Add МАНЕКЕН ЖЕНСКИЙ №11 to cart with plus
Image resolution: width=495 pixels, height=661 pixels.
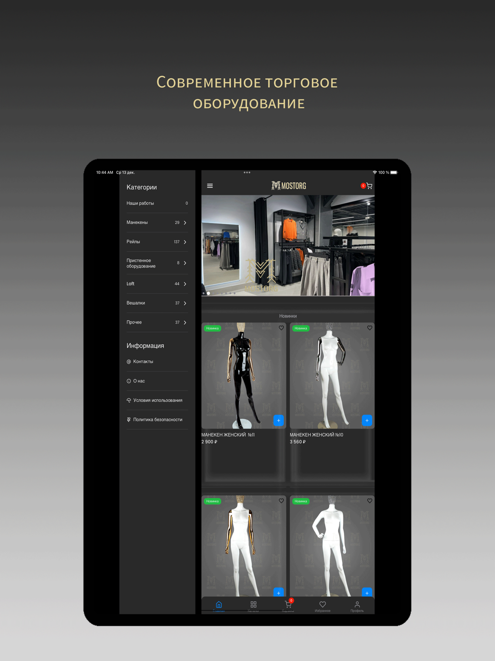point(279,420)
